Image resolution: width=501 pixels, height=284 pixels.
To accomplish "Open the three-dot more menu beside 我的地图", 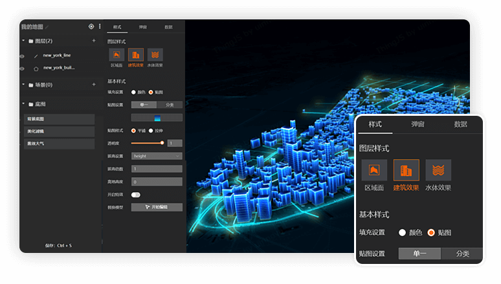I will pos(99,27).
